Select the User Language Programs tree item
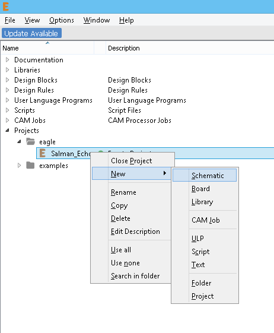This screenshot has width=274, height=333. click(x=53, y=100)
